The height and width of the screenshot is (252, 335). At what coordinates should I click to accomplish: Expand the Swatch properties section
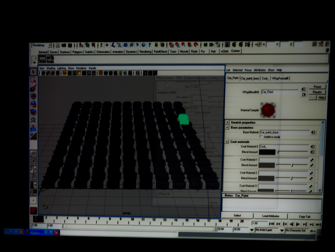coord(227,122)
